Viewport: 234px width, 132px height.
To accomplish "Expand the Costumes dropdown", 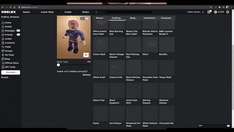I will point(167,18).
